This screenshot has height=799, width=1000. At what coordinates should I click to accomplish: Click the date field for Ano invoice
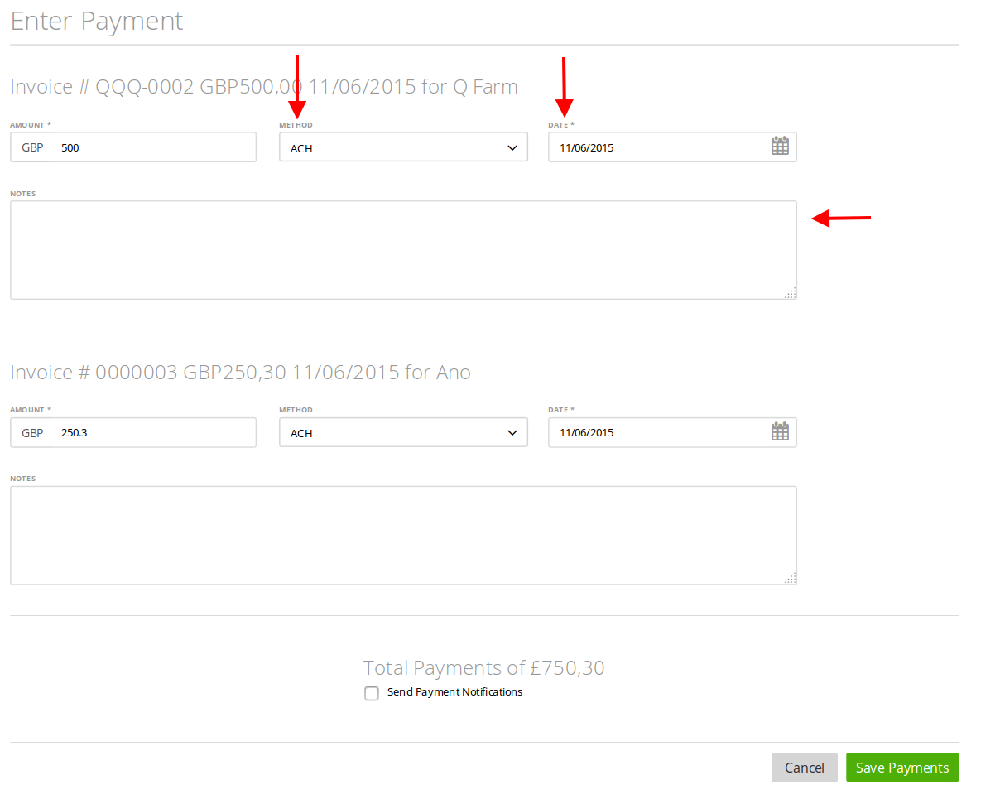(672, 432)
